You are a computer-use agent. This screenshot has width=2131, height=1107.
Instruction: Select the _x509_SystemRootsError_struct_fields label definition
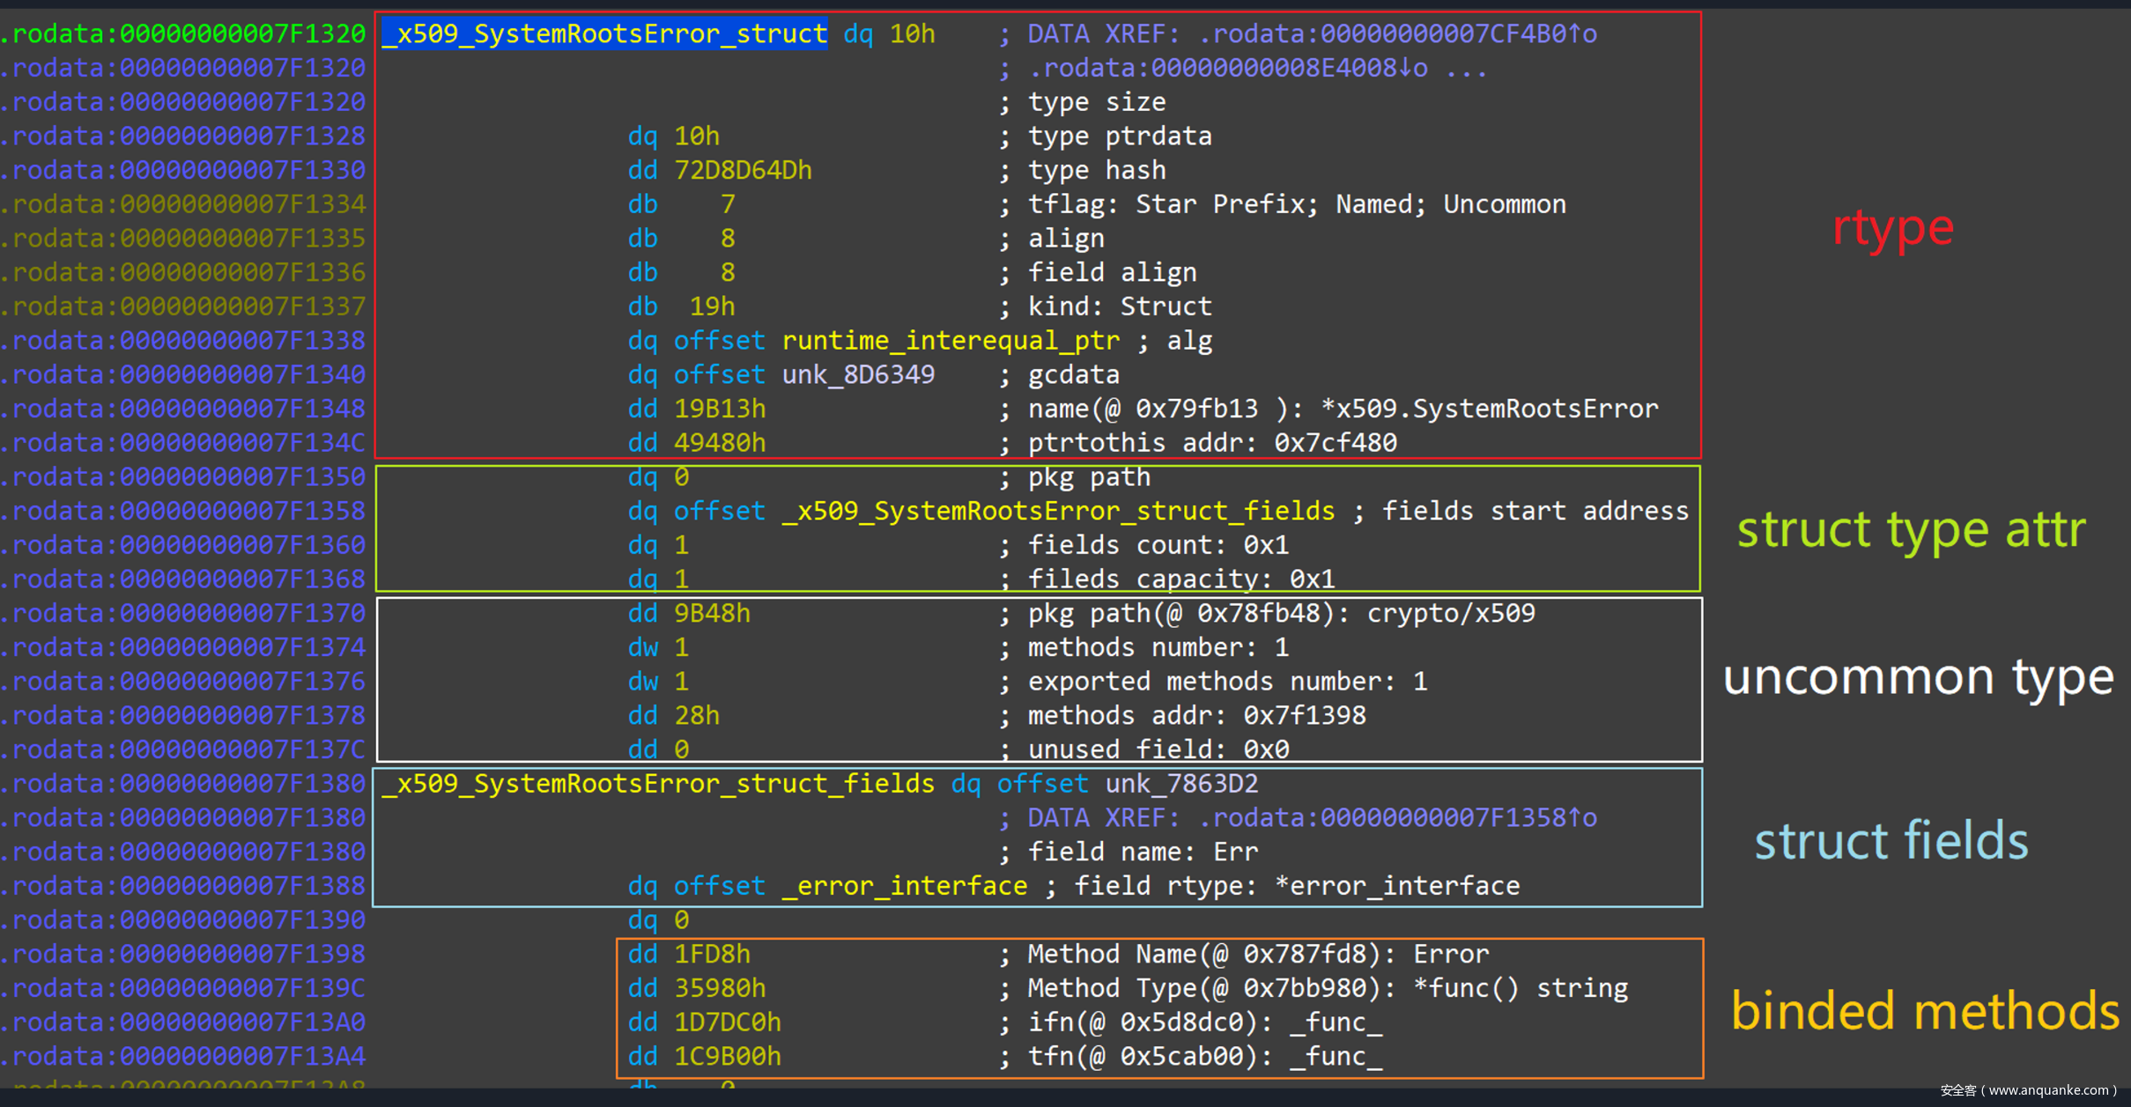click(658, 784)
